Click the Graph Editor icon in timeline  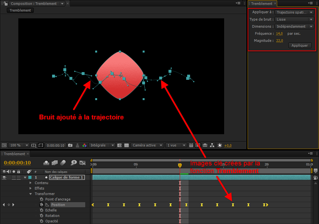(x=82, y=163)
